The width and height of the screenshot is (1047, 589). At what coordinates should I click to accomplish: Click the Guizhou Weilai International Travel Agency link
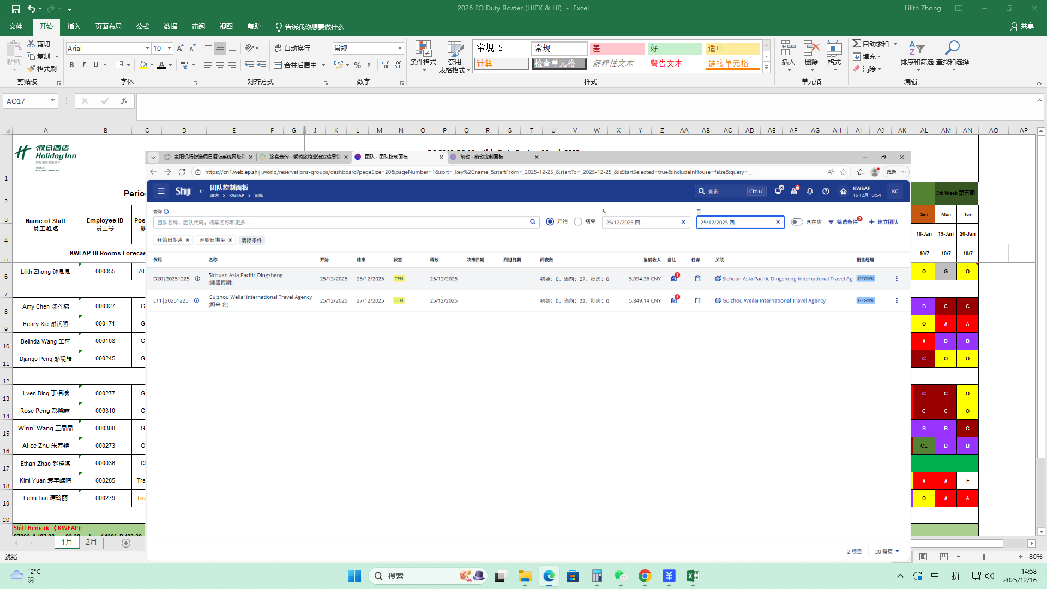pos(773,300)
